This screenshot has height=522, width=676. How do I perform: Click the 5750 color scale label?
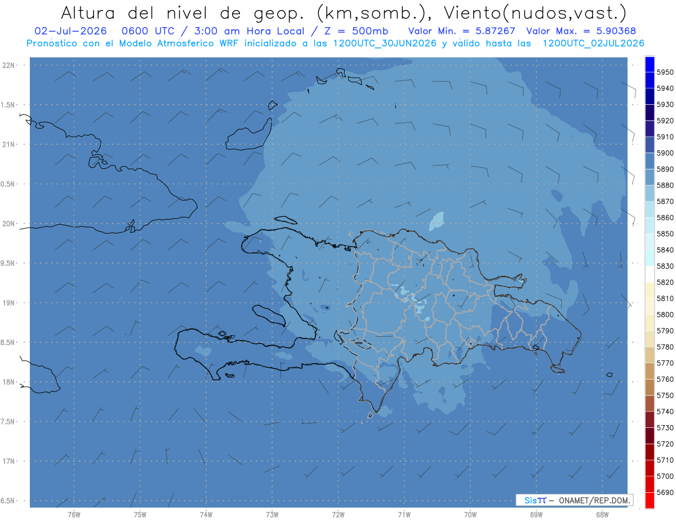665,396
